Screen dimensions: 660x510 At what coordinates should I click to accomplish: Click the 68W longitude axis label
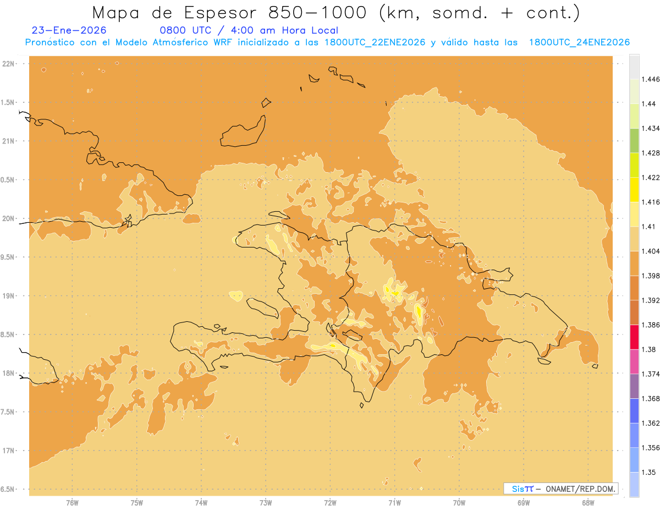(588, 502)
